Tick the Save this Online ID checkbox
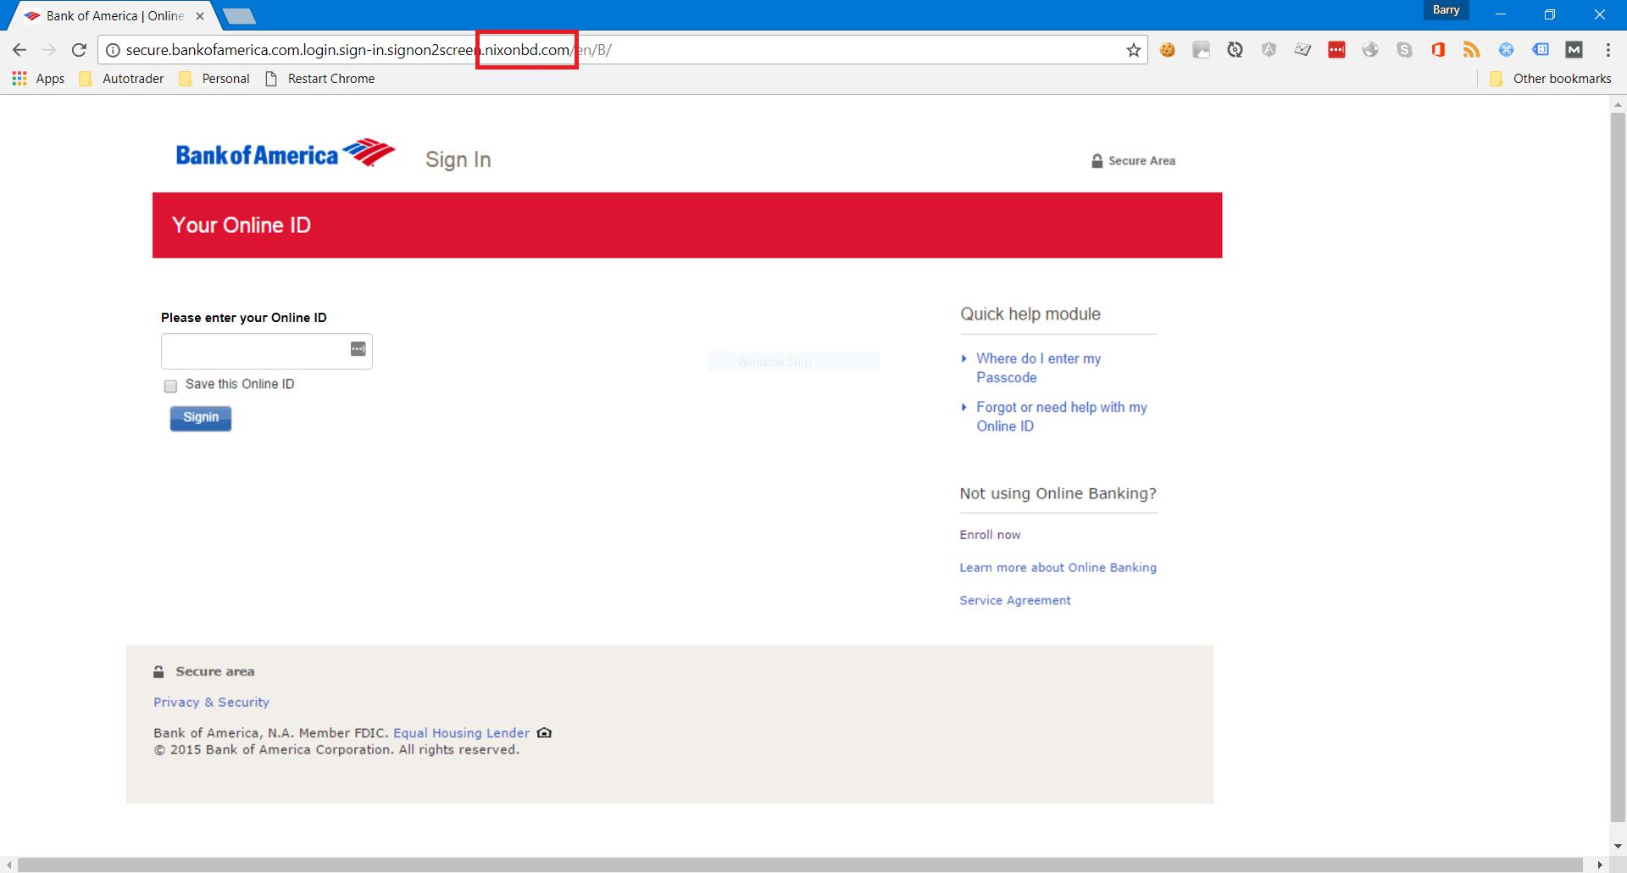1627x873 pixels. pos(170,386)
